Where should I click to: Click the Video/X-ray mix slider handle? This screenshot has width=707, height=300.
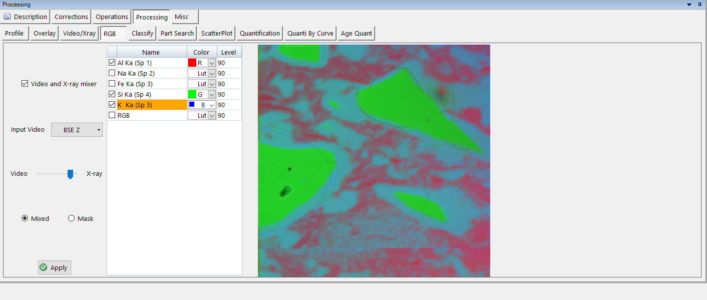pyautogui.click(x=71, y=174)
